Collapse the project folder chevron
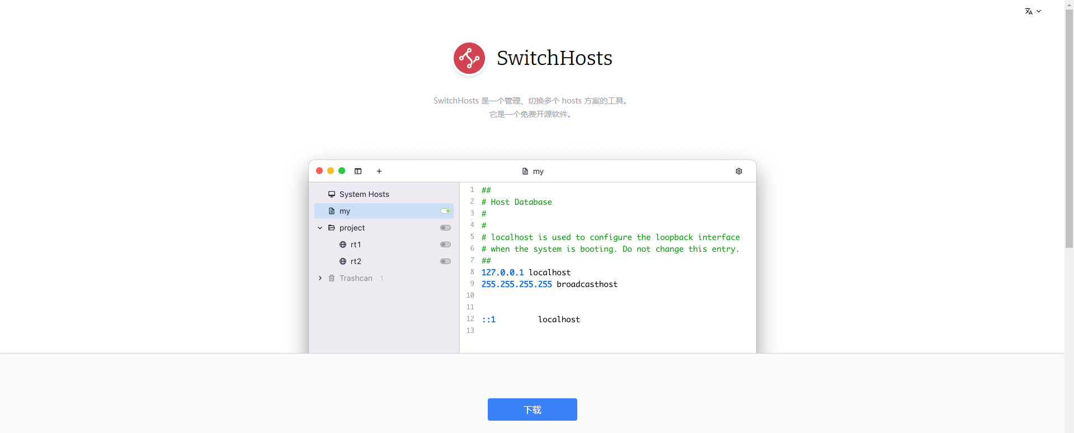 pyautogui.click(x=320, y=228)
